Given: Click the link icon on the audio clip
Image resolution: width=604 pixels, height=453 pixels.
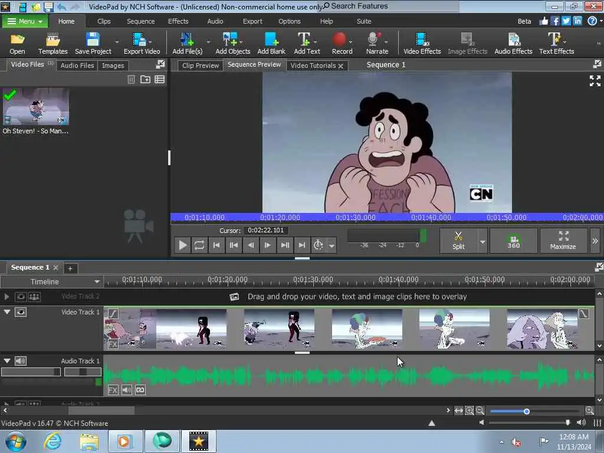Looking at the screenshot, I should (140, 390).
